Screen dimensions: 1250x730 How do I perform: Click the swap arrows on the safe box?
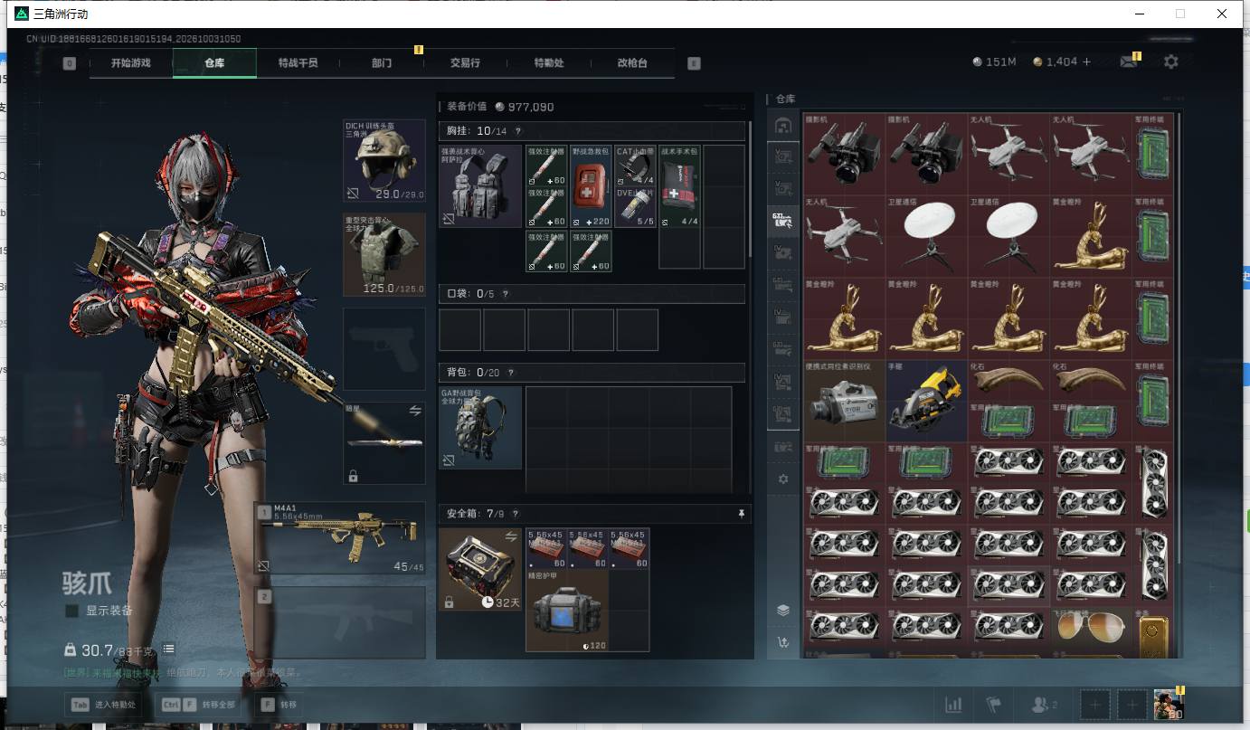tap(511, 536)
